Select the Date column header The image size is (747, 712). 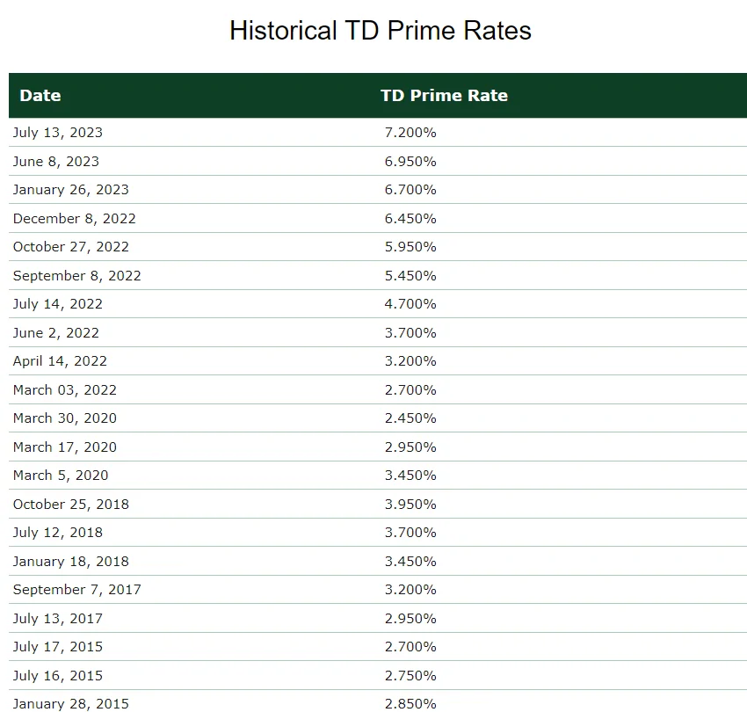pos(40,95)
